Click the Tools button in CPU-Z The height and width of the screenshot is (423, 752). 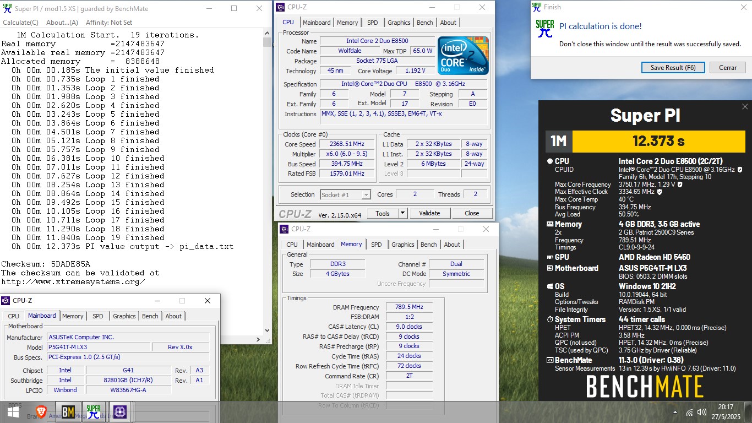[x=383, y=213]
